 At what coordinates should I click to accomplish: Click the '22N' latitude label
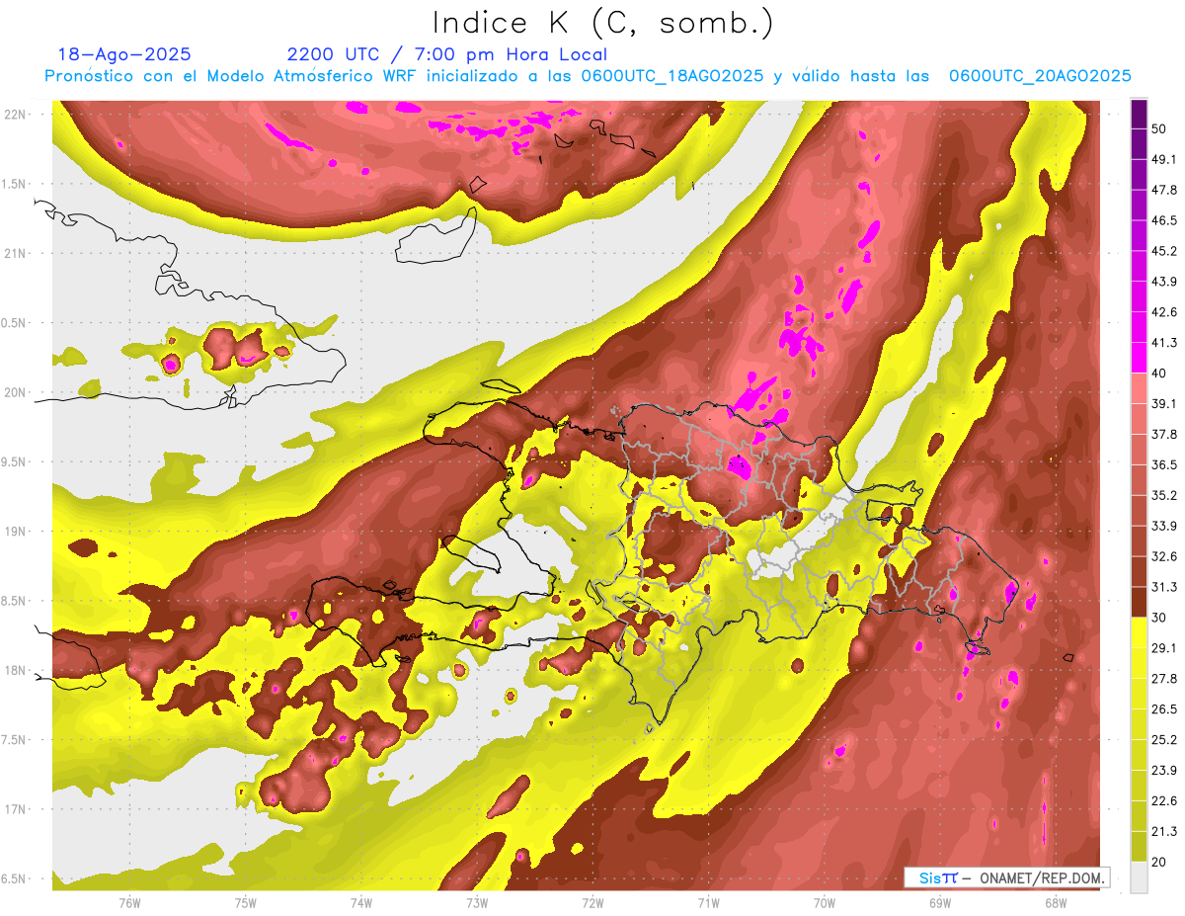(17, 114)
